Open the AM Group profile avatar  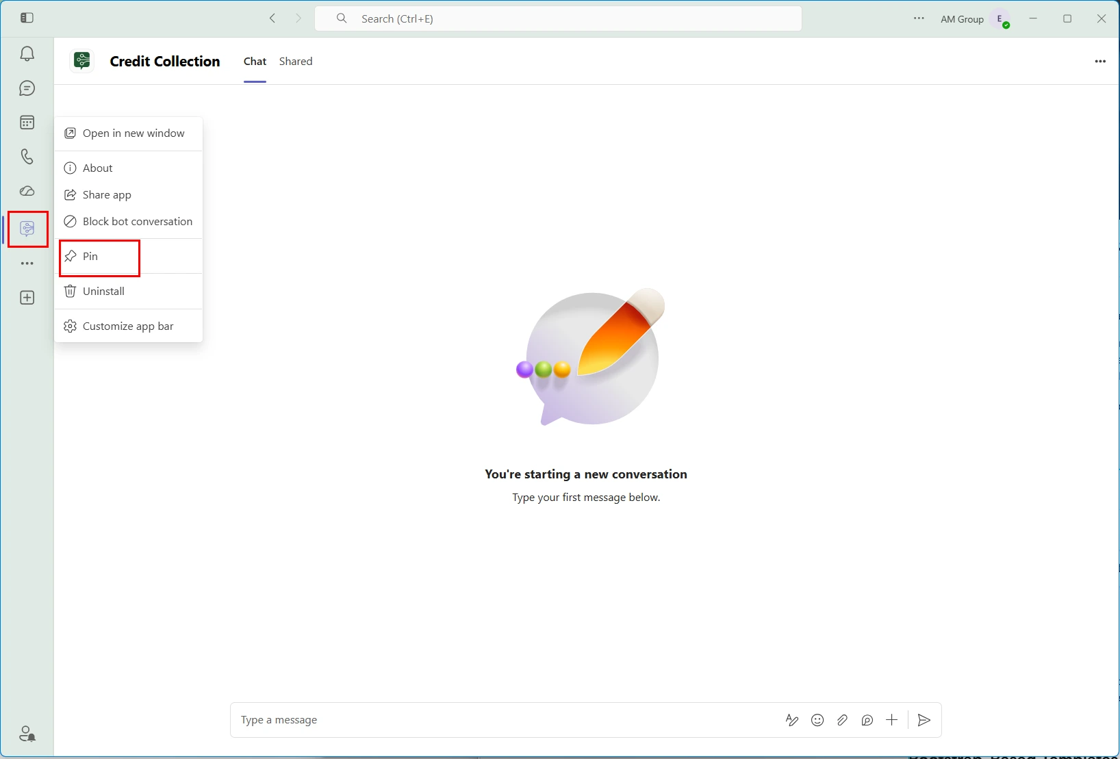pos(1000,19)
